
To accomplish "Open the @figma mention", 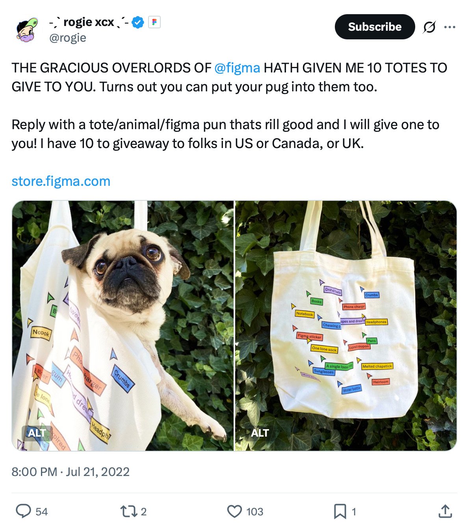I will pos(236,67).
